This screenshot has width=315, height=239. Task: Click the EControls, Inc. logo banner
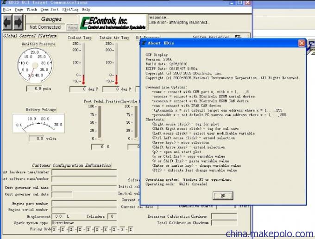pos(113,23)
